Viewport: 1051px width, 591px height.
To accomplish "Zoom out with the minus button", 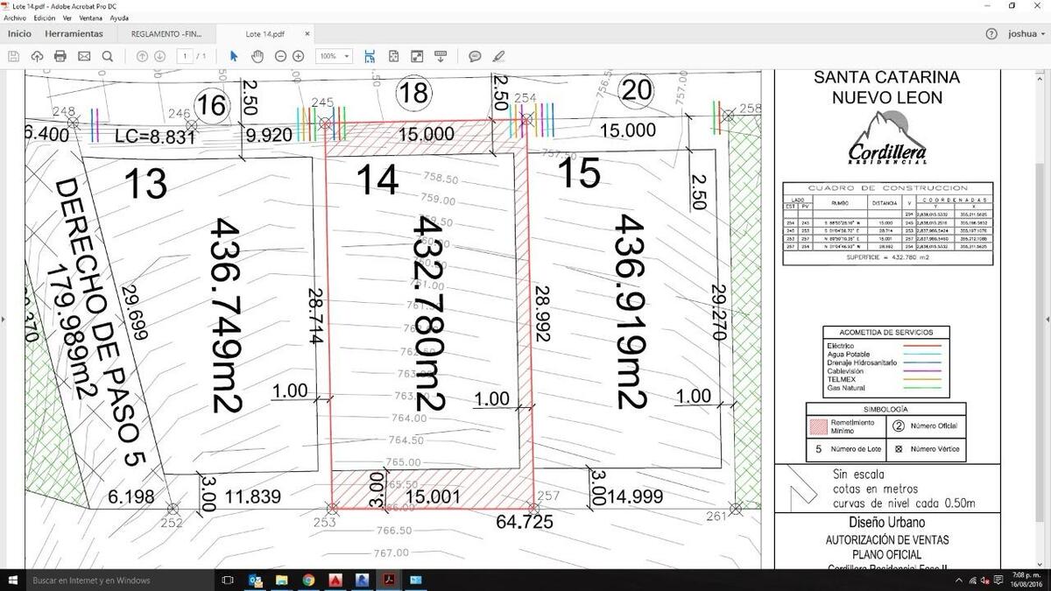I will (x=280, y=56).
